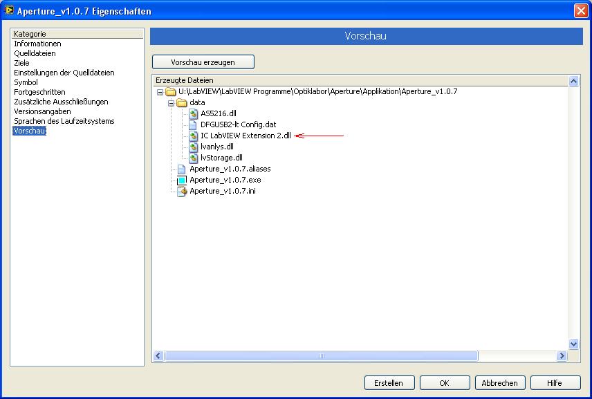
Task: Click the vertical scrollbar down arrow
Action: tap(573, 344)
